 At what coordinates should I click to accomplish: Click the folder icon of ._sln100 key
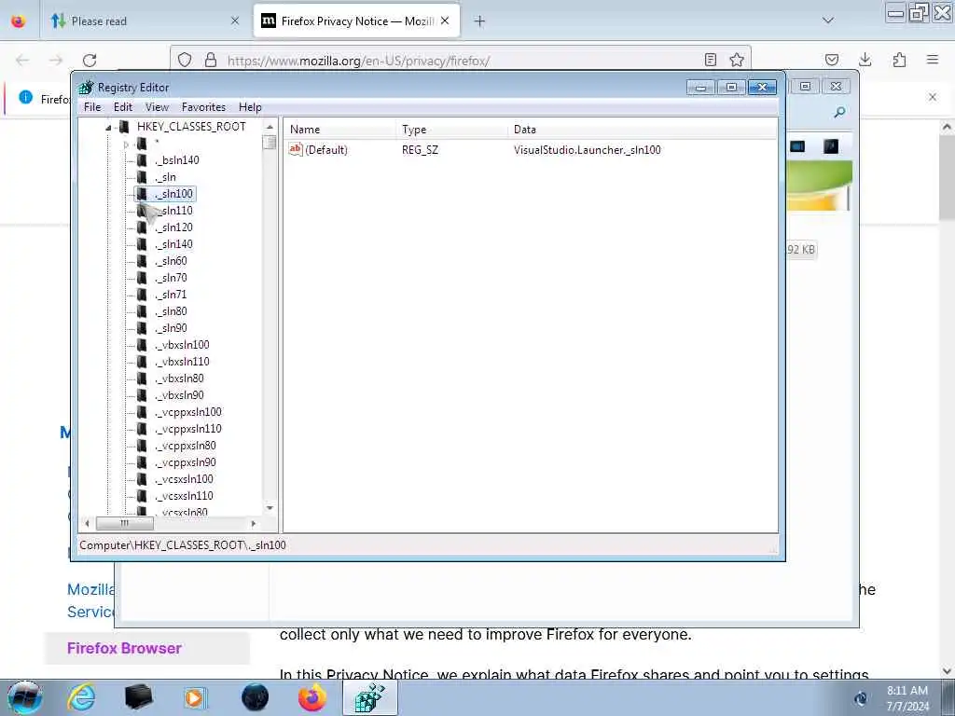pos(142,194)
